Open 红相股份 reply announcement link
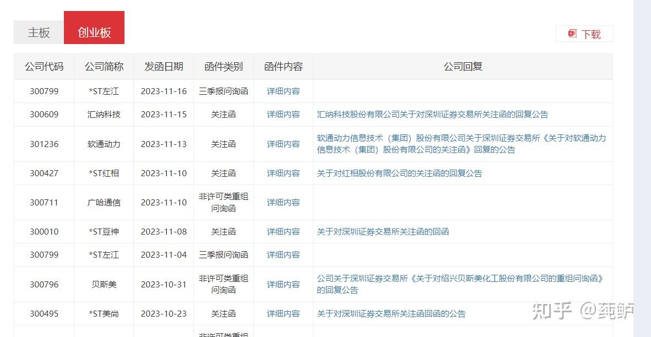The width and height of the screenshot is (651, 337). point(399,173)
